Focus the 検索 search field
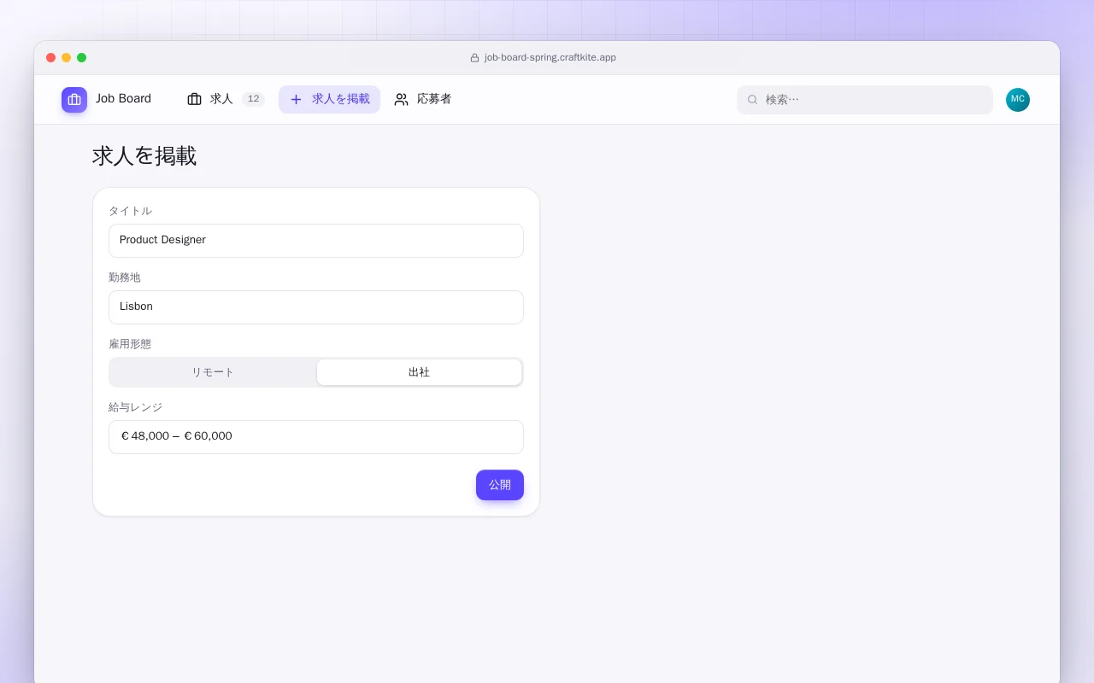Screen dimensions: 1094x683 pos(865,100)
